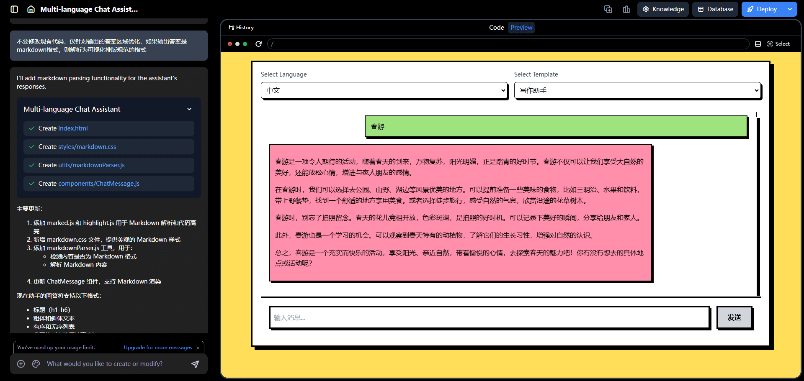Expand the Deploy options arrow
This screenshot has height=381, width=804.
coord(790,9)
